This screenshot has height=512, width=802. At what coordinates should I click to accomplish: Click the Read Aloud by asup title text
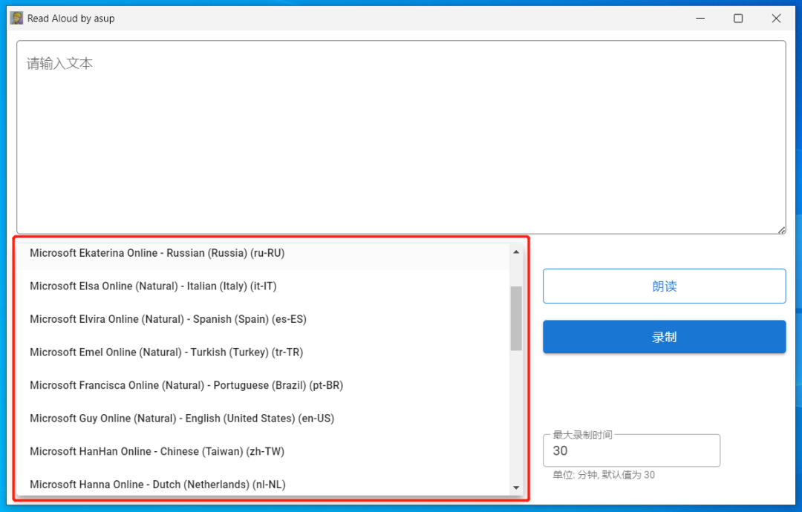71,19
